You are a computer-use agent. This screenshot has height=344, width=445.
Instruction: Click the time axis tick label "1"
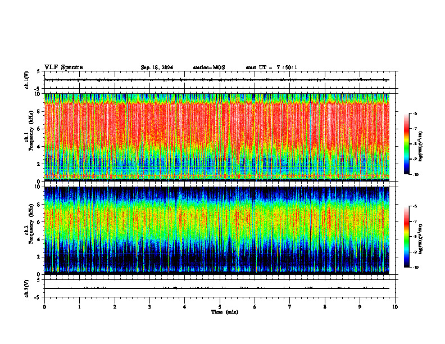pos(79,307)
